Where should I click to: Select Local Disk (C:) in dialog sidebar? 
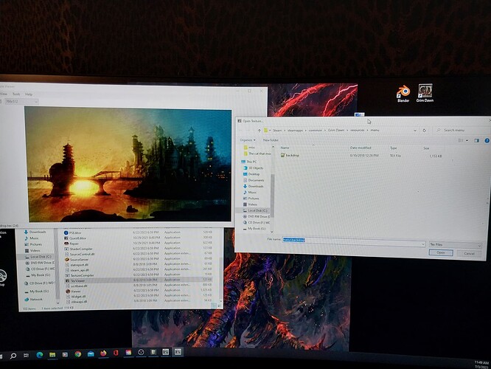point(257,210)
